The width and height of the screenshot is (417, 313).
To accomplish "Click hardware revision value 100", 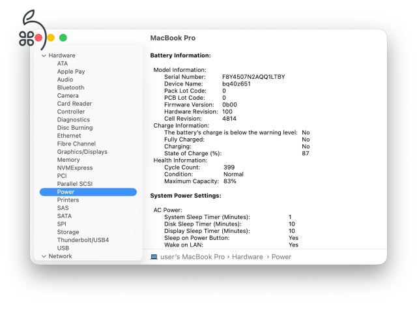I will 227,112.
